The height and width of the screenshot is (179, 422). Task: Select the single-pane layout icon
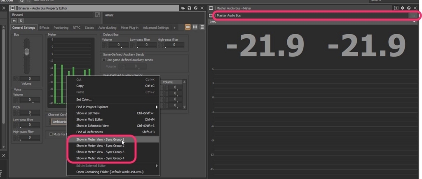188,27
